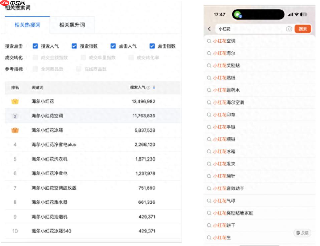
Task: Open the help tooltip next to 搜索人气 header
Action: 149,88
